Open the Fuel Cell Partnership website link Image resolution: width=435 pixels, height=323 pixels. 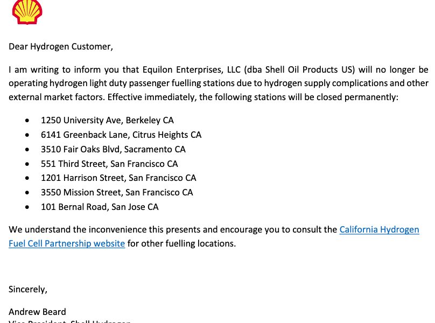point(67,243)
